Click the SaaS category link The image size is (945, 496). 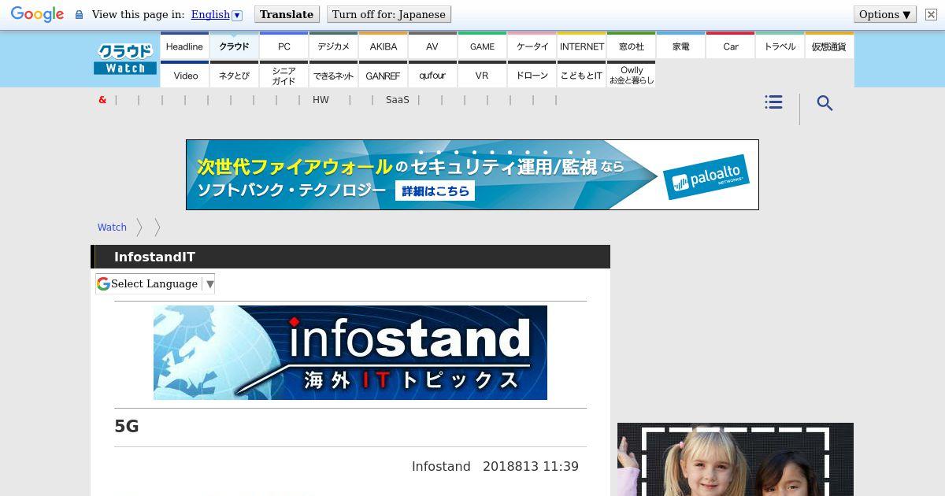tap(398, 100)
